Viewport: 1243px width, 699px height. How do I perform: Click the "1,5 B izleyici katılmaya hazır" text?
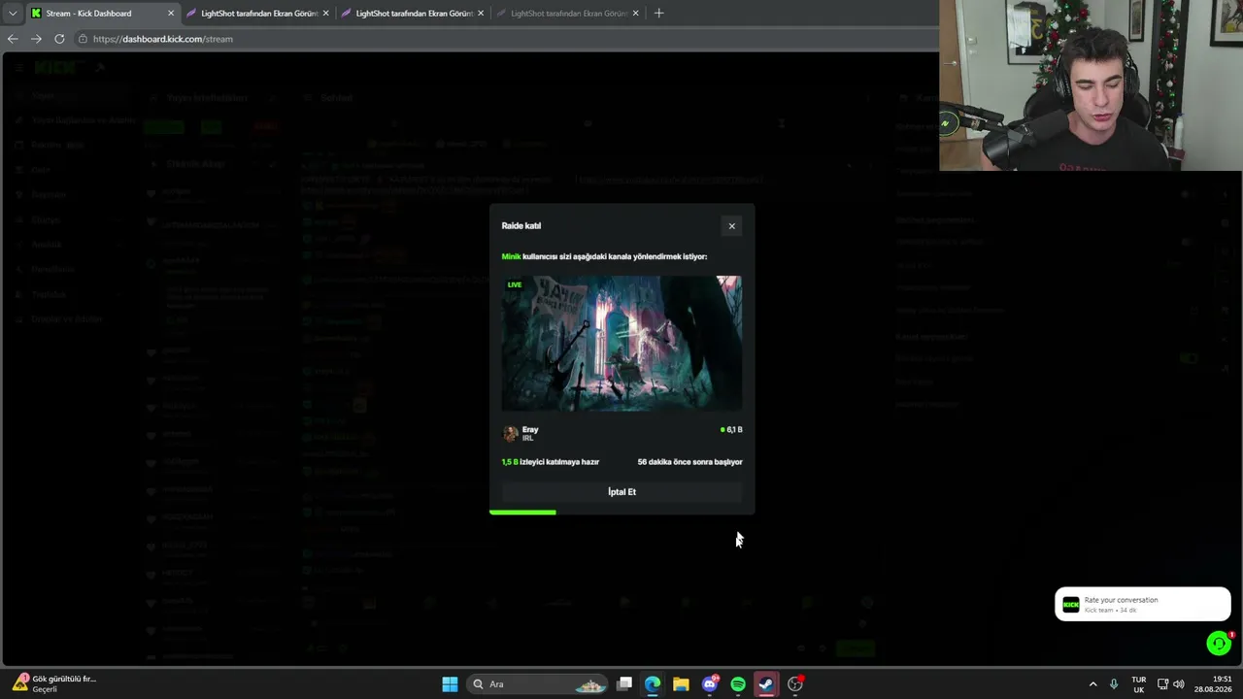click(x=551, y=462)
